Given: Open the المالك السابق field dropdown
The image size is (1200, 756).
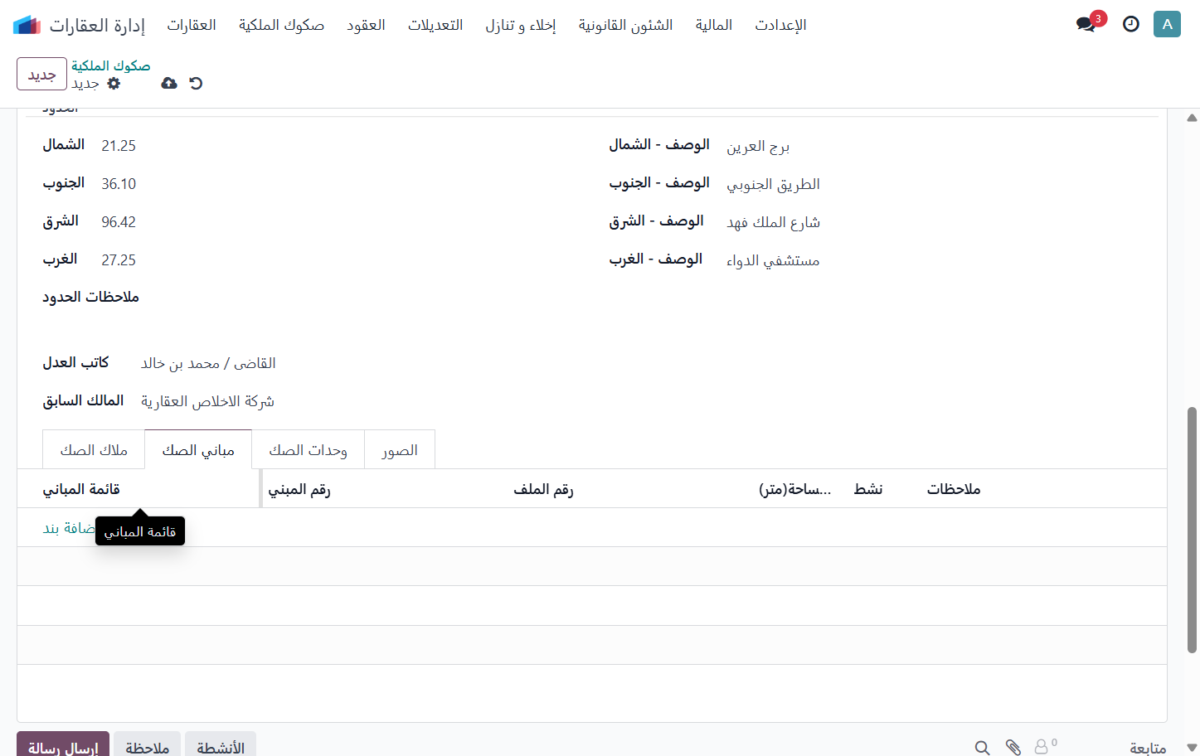Looking at the screenshot, I should [207, 401].
